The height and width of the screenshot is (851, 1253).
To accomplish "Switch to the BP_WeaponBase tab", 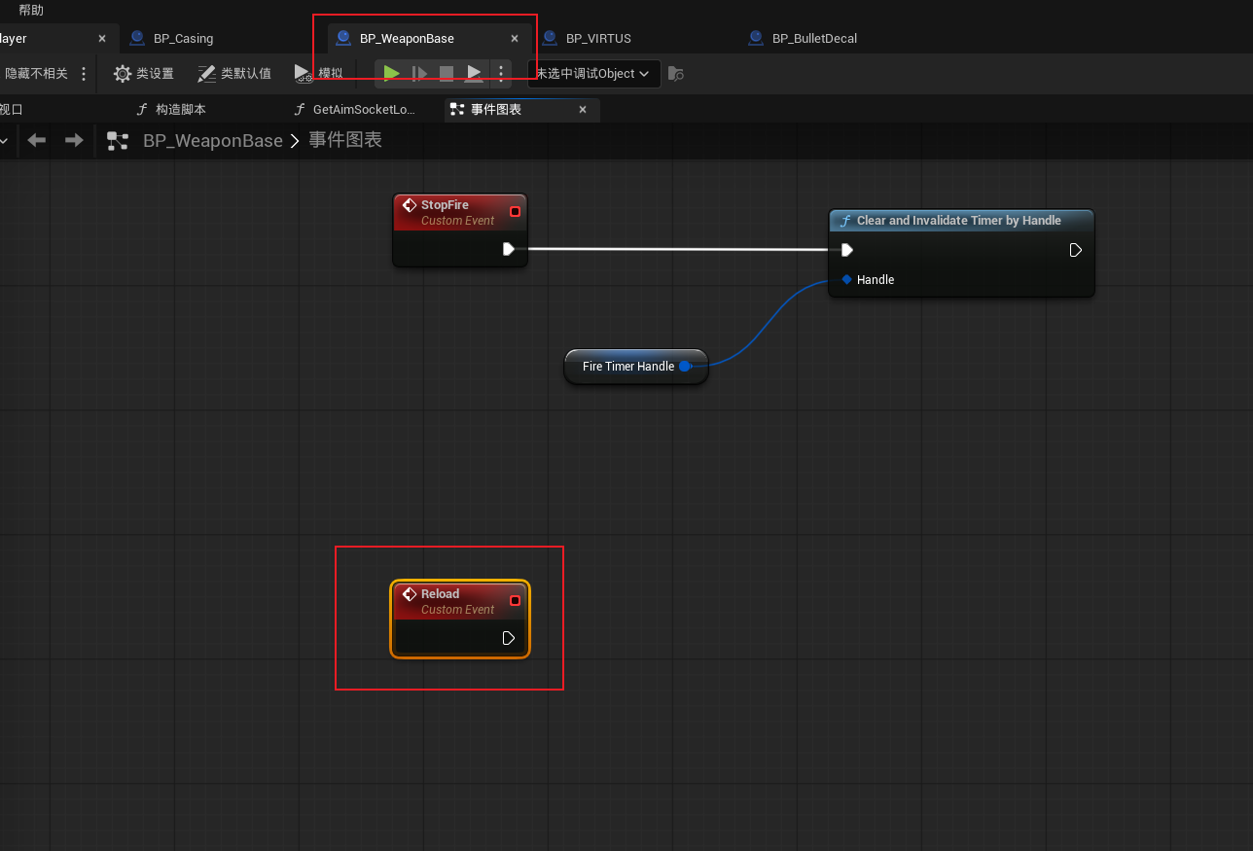I will tap(407, 39).
